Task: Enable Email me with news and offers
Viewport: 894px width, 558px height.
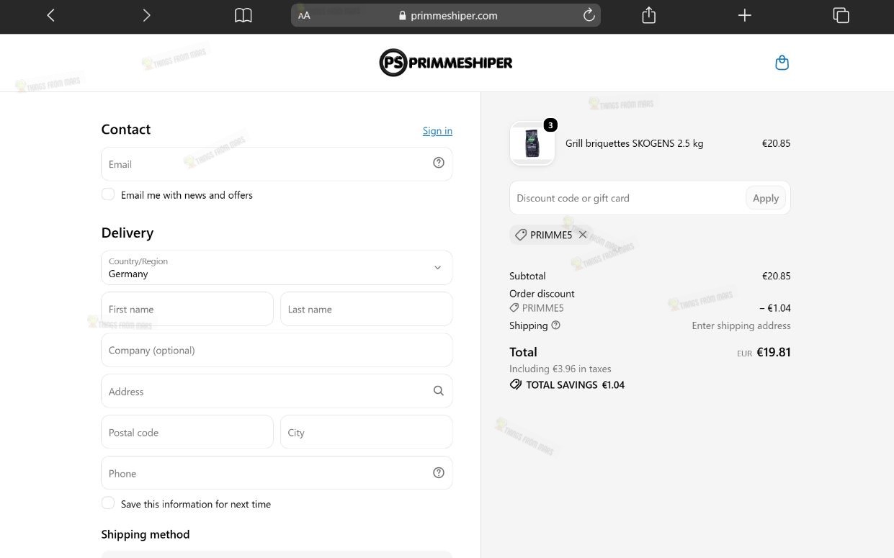Action: click(108, 194)
